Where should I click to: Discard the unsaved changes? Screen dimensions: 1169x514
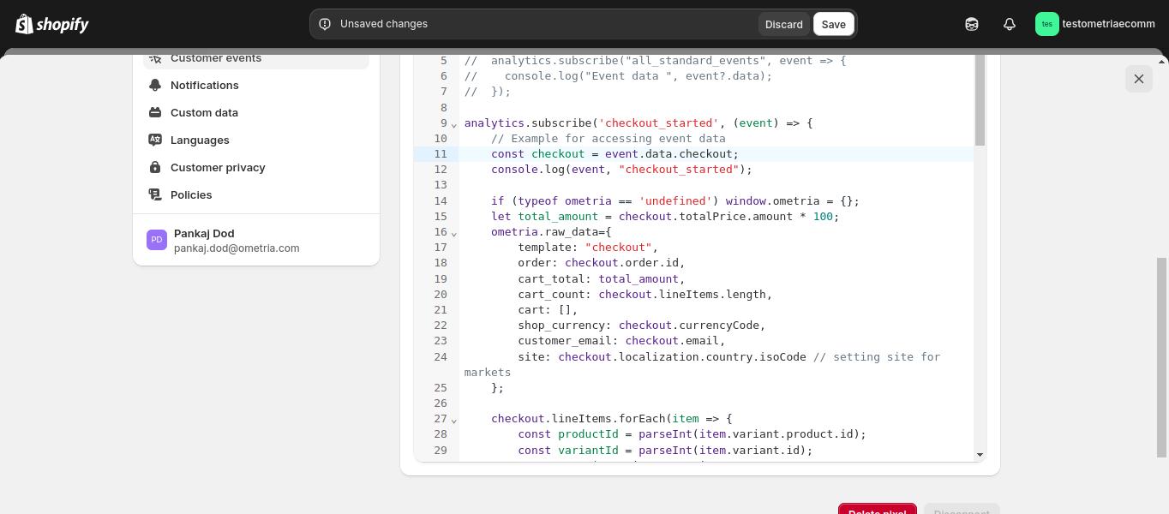point(784,24)
